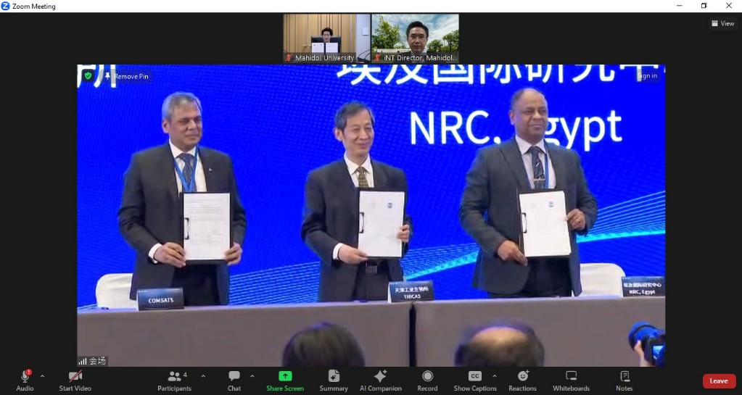Image resolution: width=742 pixels, height=395 pixels.
Task: Launch AI Companion
Action: pyautogui.click(x=381, y=381)
